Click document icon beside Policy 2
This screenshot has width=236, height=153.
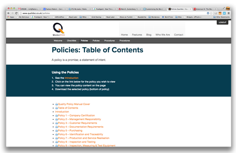pos(56,119)
